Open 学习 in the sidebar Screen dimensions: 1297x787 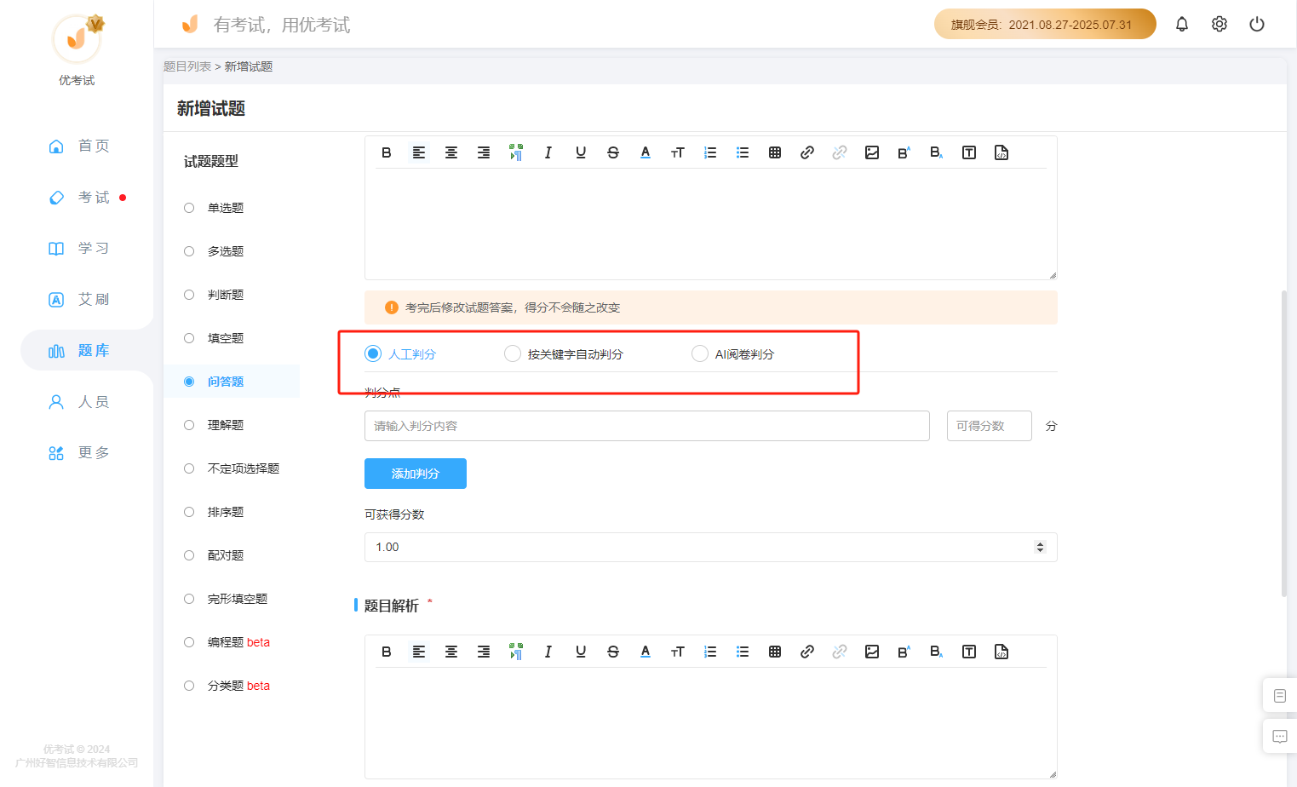78,248
